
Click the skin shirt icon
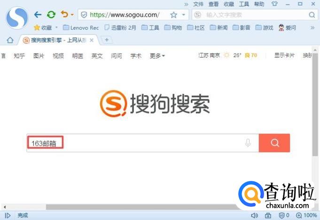(x=275, y=4)
